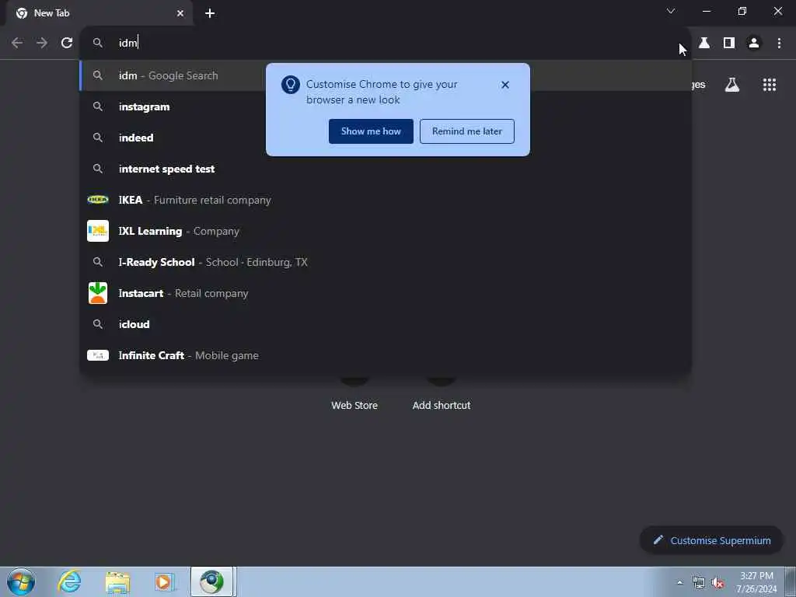Click Remind me later button
This screenshot has height=597, width=796.
point(467,131)
